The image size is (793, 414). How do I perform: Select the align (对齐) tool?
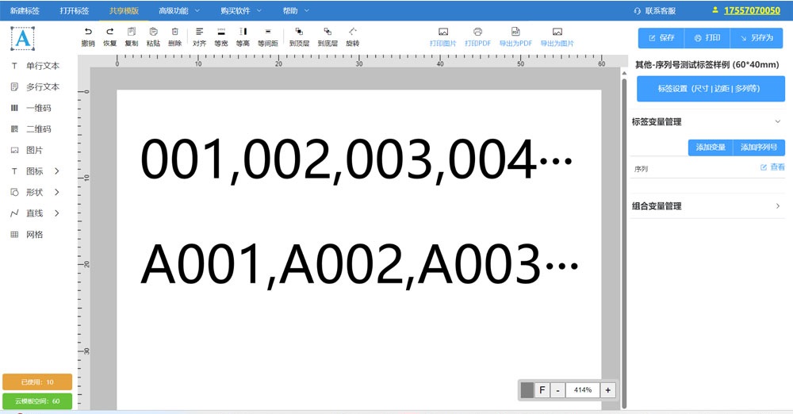coord(199,32)
